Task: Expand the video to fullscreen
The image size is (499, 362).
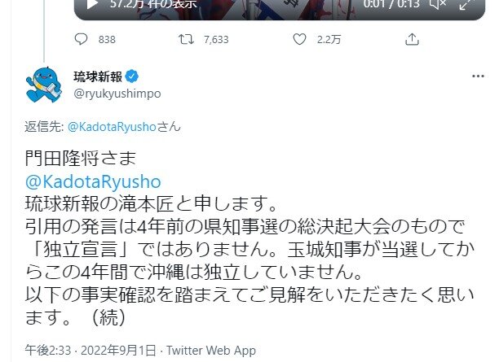Action: [466, 4]
